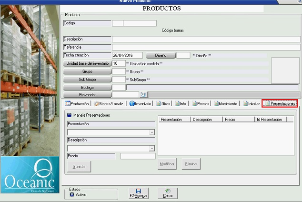Open the Stocks/Localiz. tab
Image resolution: width=302 pixels, height=202 pixels.
(x=109, y=103)
